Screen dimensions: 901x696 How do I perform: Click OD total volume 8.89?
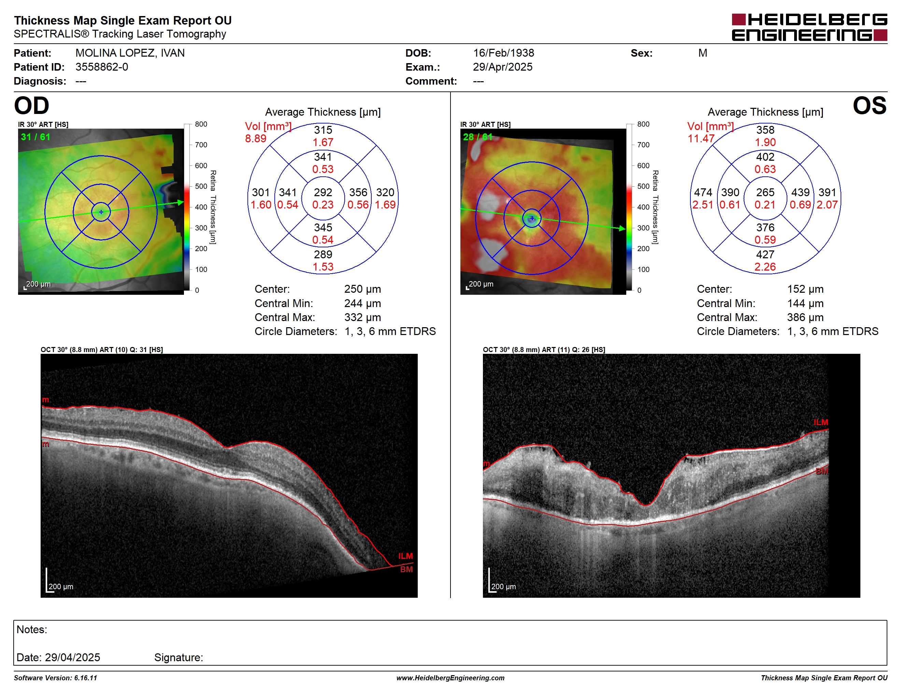click(256, 139)
